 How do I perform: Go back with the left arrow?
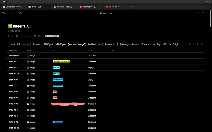[x=12, y=13]
